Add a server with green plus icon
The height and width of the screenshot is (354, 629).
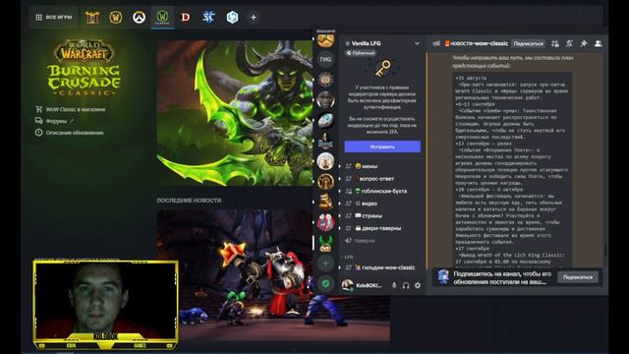click(x=325, y=264)
